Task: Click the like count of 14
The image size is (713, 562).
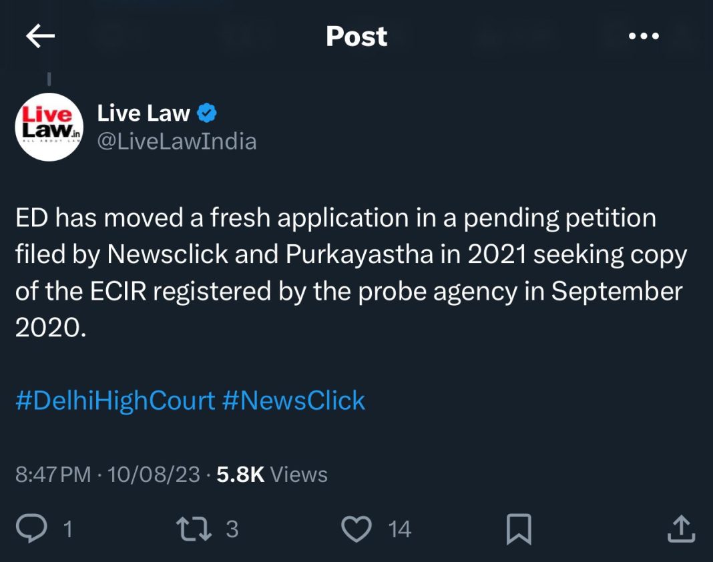Action: [400, 529]
